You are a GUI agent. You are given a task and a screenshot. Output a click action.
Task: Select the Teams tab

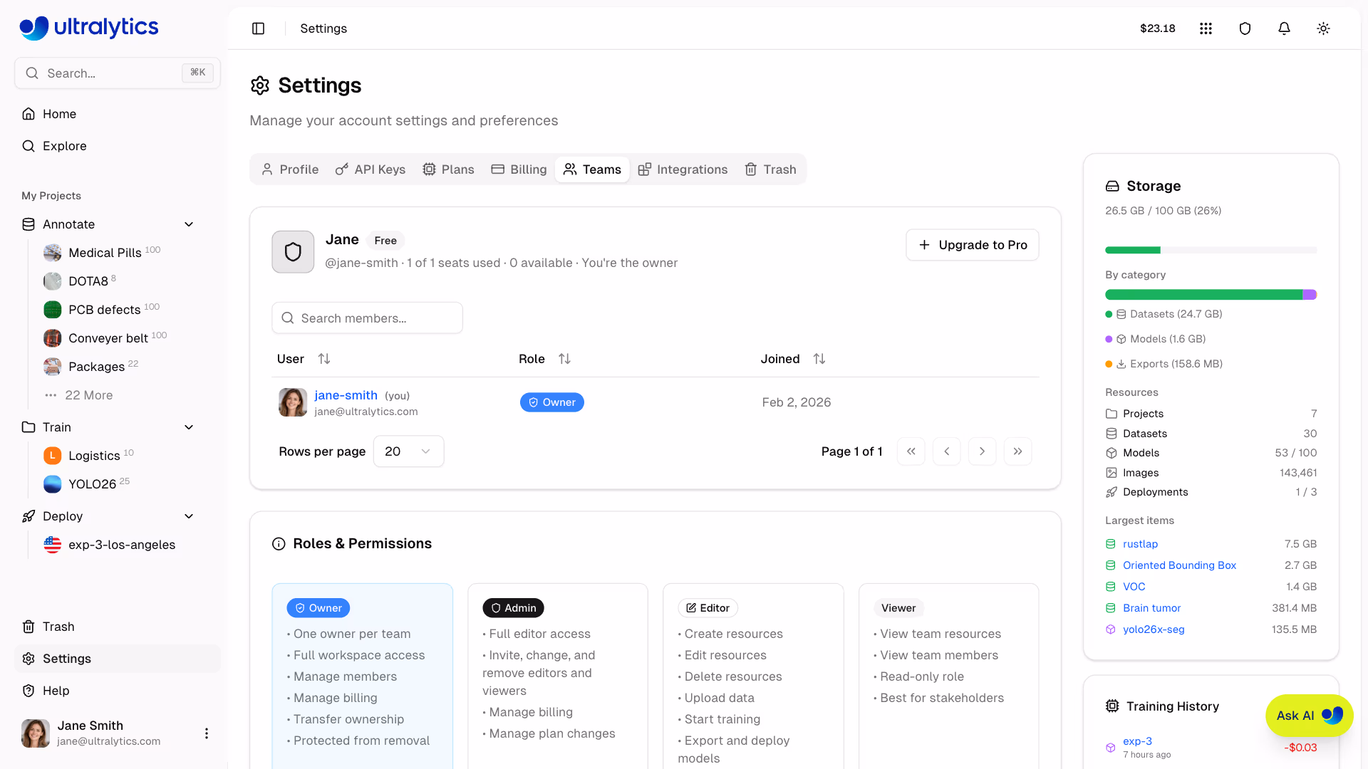(x=592, y=169)
